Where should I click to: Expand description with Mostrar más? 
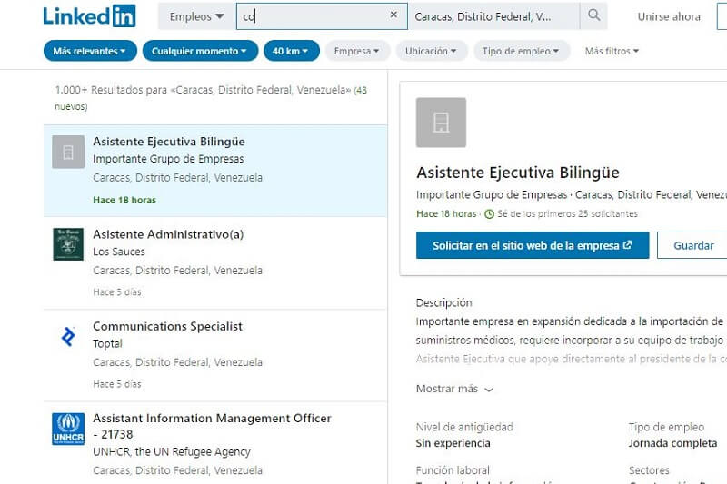[454, 389]
